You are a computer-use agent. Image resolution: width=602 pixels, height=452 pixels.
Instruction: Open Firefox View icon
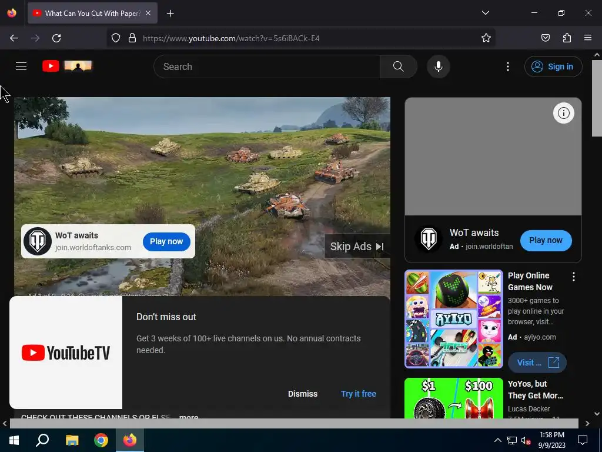pos(12,13)
